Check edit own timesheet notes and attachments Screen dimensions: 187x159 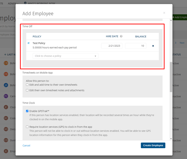(27, 90)
